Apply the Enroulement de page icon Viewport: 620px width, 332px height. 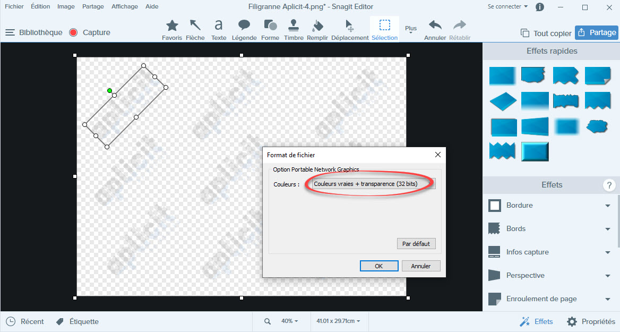point(494,299)
